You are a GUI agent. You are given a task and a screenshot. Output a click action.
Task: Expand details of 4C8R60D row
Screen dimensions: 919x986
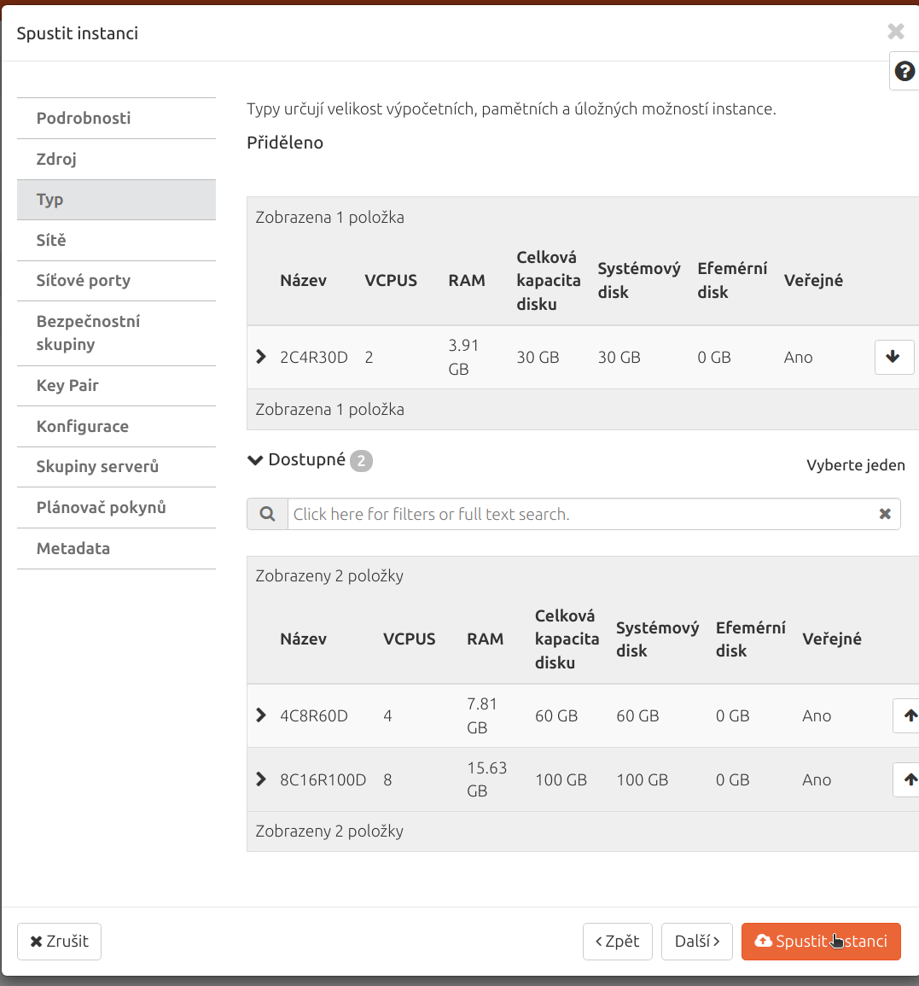click(x=261, y=715)
